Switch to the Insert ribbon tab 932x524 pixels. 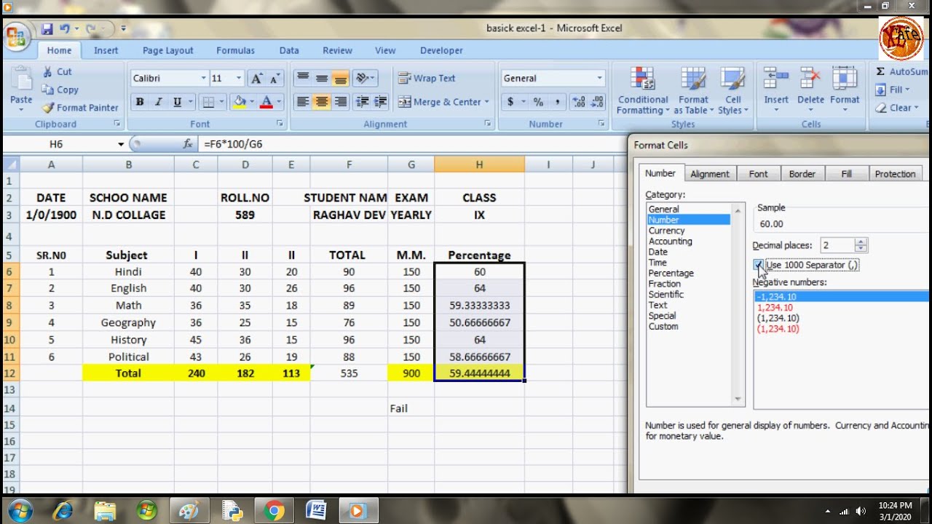point(106,50)
